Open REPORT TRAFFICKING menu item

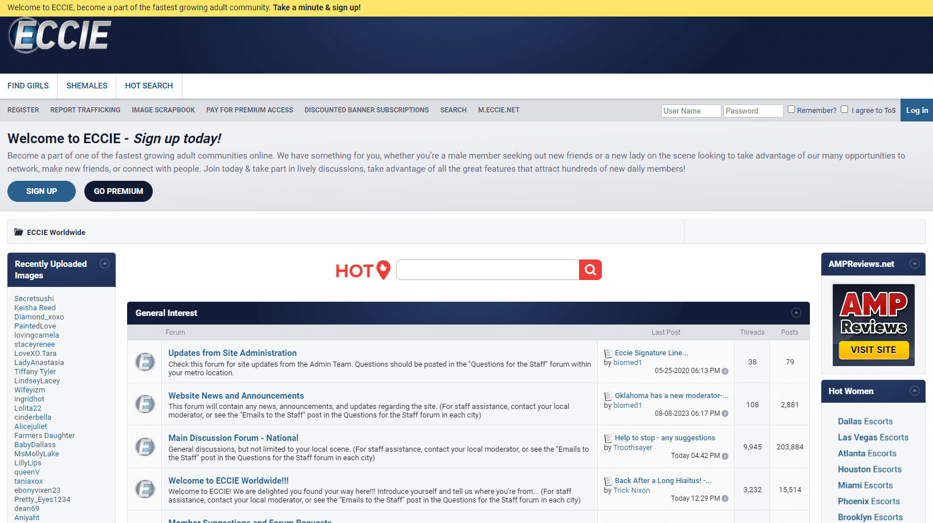(x=85, y=110)
